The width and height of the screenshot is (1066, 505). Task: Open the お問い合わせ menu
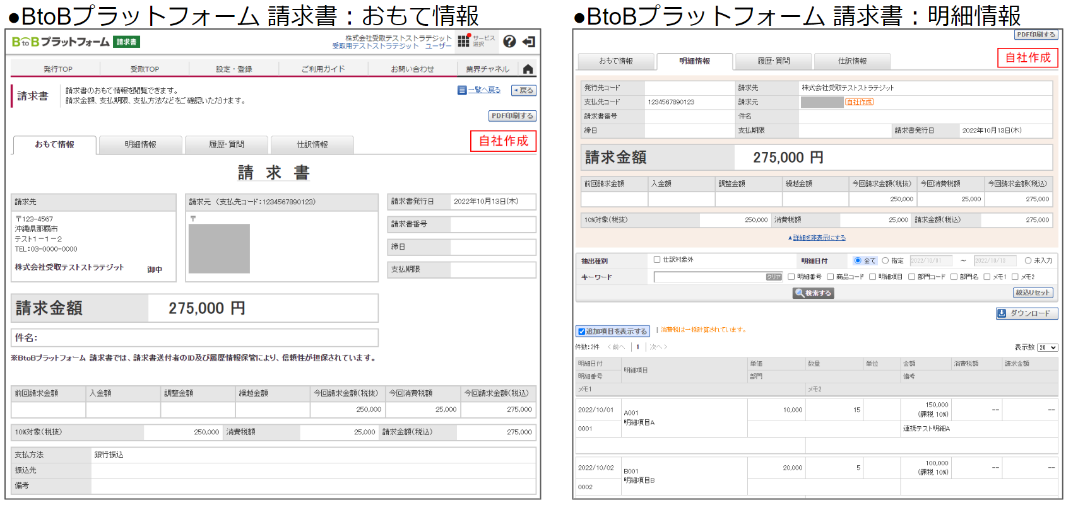point(412,69)
